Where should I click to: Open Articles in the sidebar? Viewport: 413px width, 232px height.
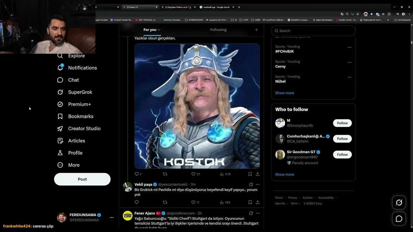point(71,141)
